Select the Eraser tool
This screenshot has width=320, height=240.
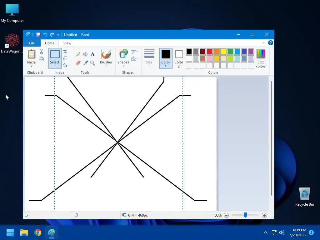click(x=78, y=63)
